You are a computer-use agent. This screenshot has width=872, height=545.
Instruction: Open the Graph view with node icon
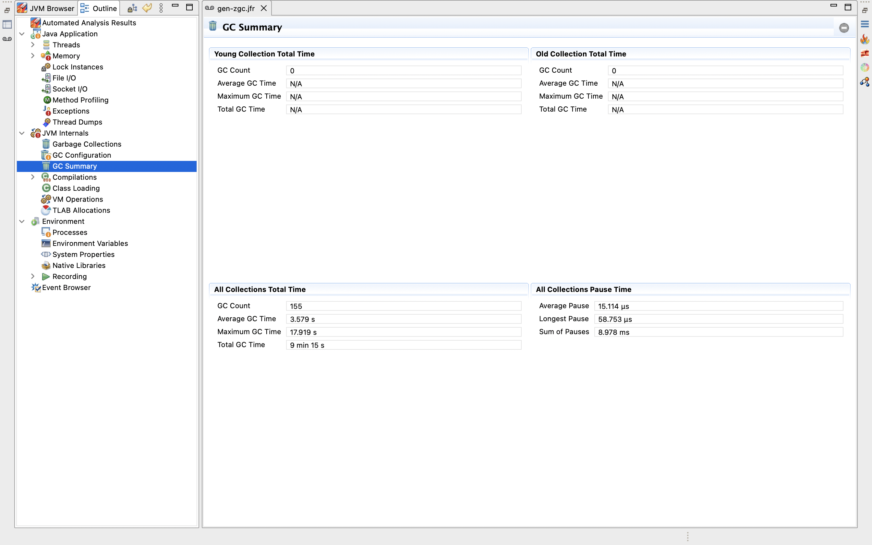tap(865, 82)
